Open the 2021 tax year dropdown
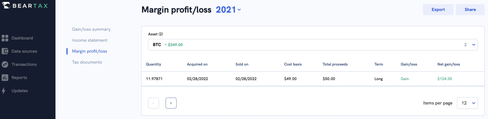This screenshot has height=119, width=488. pyautogui.click(x=228, y=10)
